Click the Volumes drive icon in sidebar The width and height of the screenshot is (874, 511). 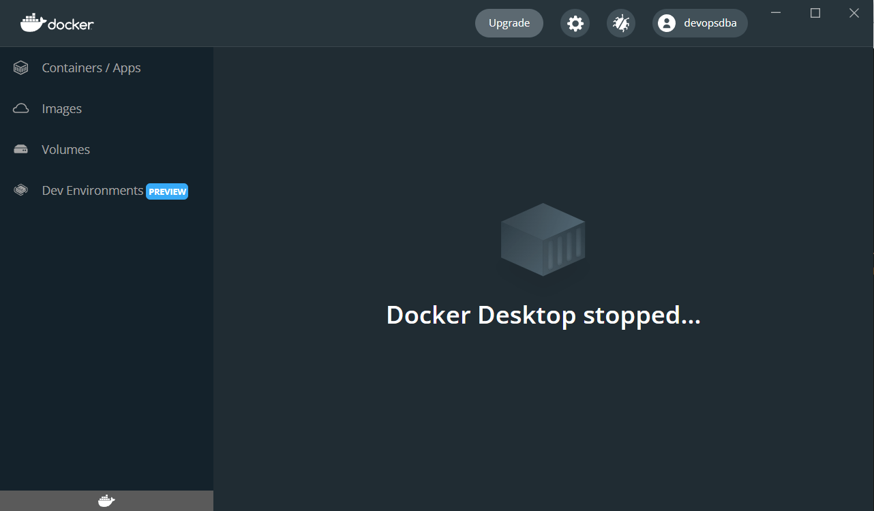coord(21,149)
